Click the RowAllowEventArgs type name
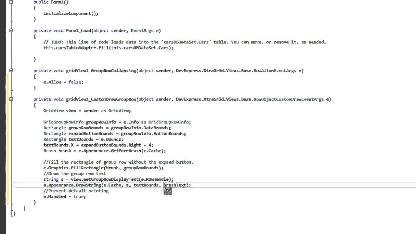Screen dimensions: 416x234 coord(275,71)
